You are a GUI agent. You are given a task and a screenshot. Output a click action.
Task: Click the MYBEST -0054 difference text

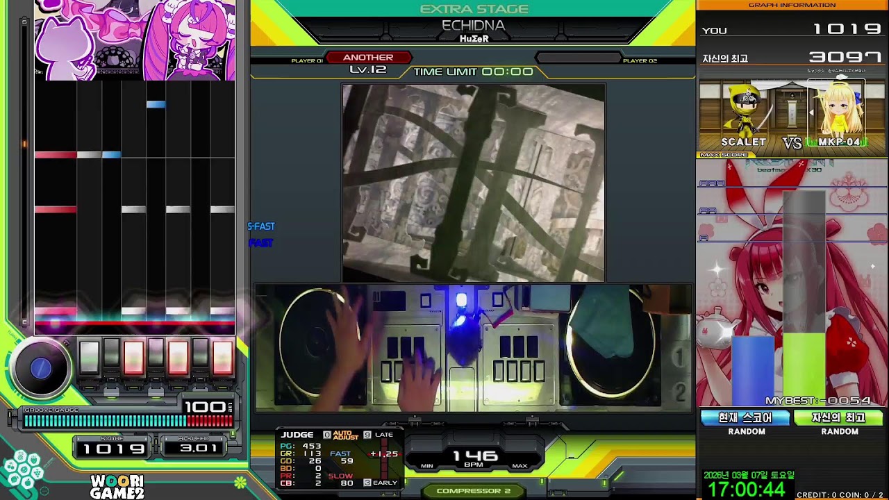point(818,401)
